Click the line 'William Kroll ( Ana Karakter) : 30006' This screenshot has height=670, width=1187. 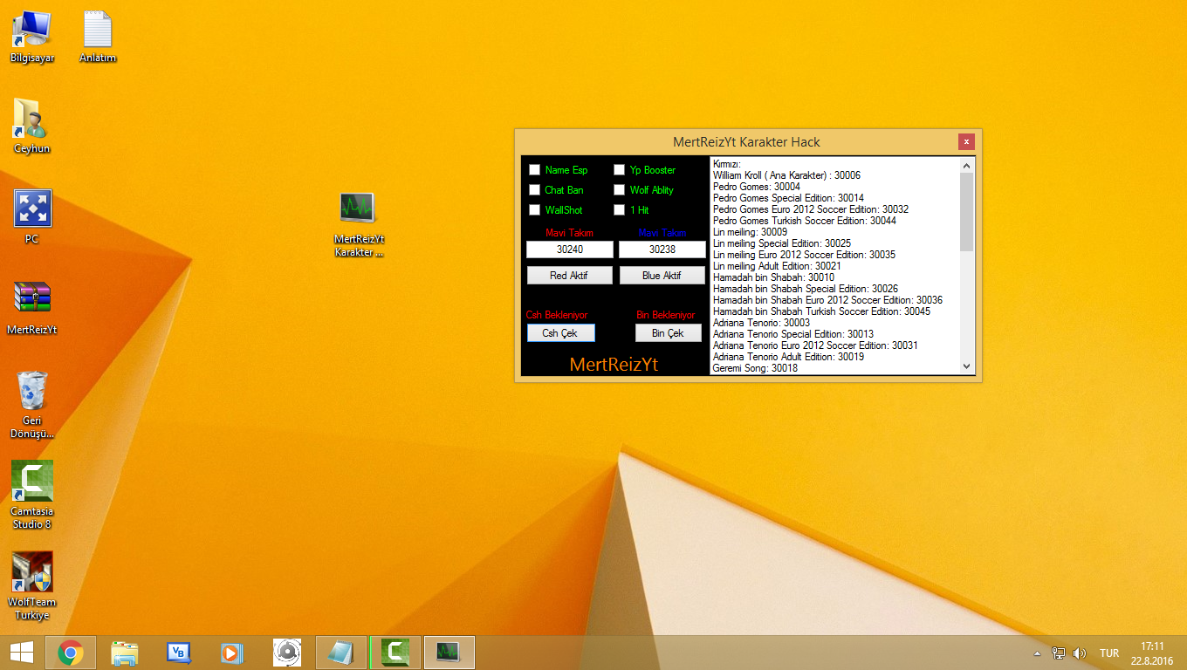pyautogui.click(x=786, y=175)
